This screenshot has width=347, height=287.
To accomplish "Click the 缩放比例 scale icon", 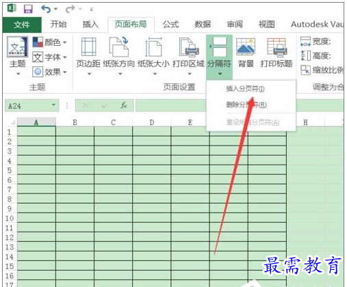I will click(x=305, y=70).
